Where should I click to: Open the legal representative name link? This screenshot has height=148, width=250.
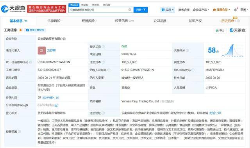pos(51,50)
